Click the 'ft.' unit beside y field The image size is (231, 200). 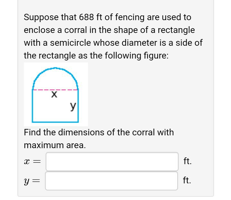(187, 180)
